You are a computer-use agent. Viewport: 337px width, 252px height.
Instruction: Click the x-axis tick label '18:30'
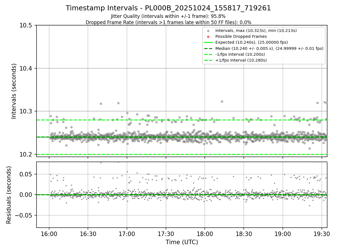tap(243, 234)
